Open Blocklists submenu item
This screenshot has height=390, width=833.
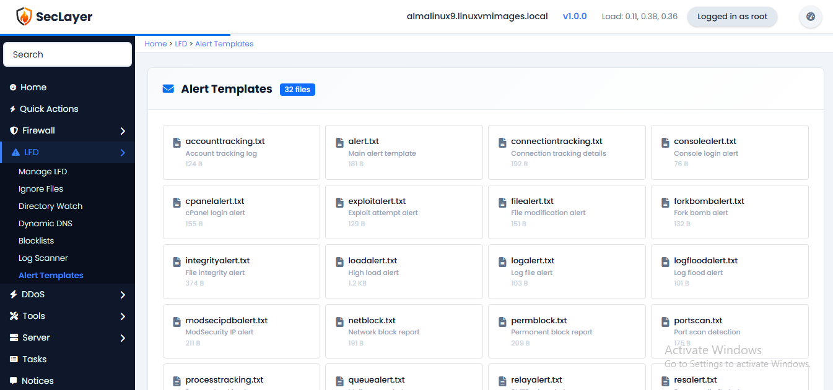pyautogui.click(x=36, y=241)
